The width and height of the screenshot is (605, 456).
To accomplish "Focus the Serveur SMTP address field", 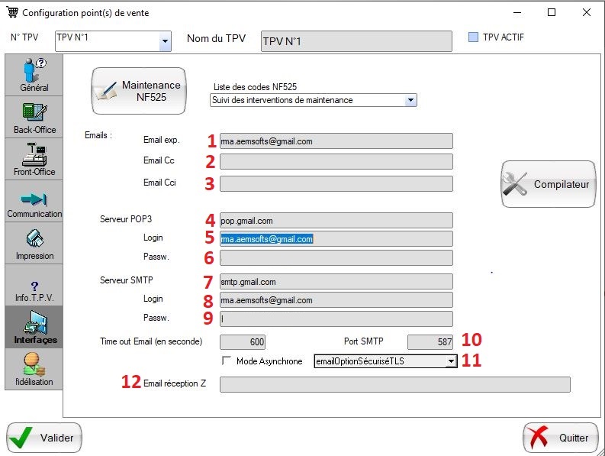I will pyautogui.click(x=336, y=282).
